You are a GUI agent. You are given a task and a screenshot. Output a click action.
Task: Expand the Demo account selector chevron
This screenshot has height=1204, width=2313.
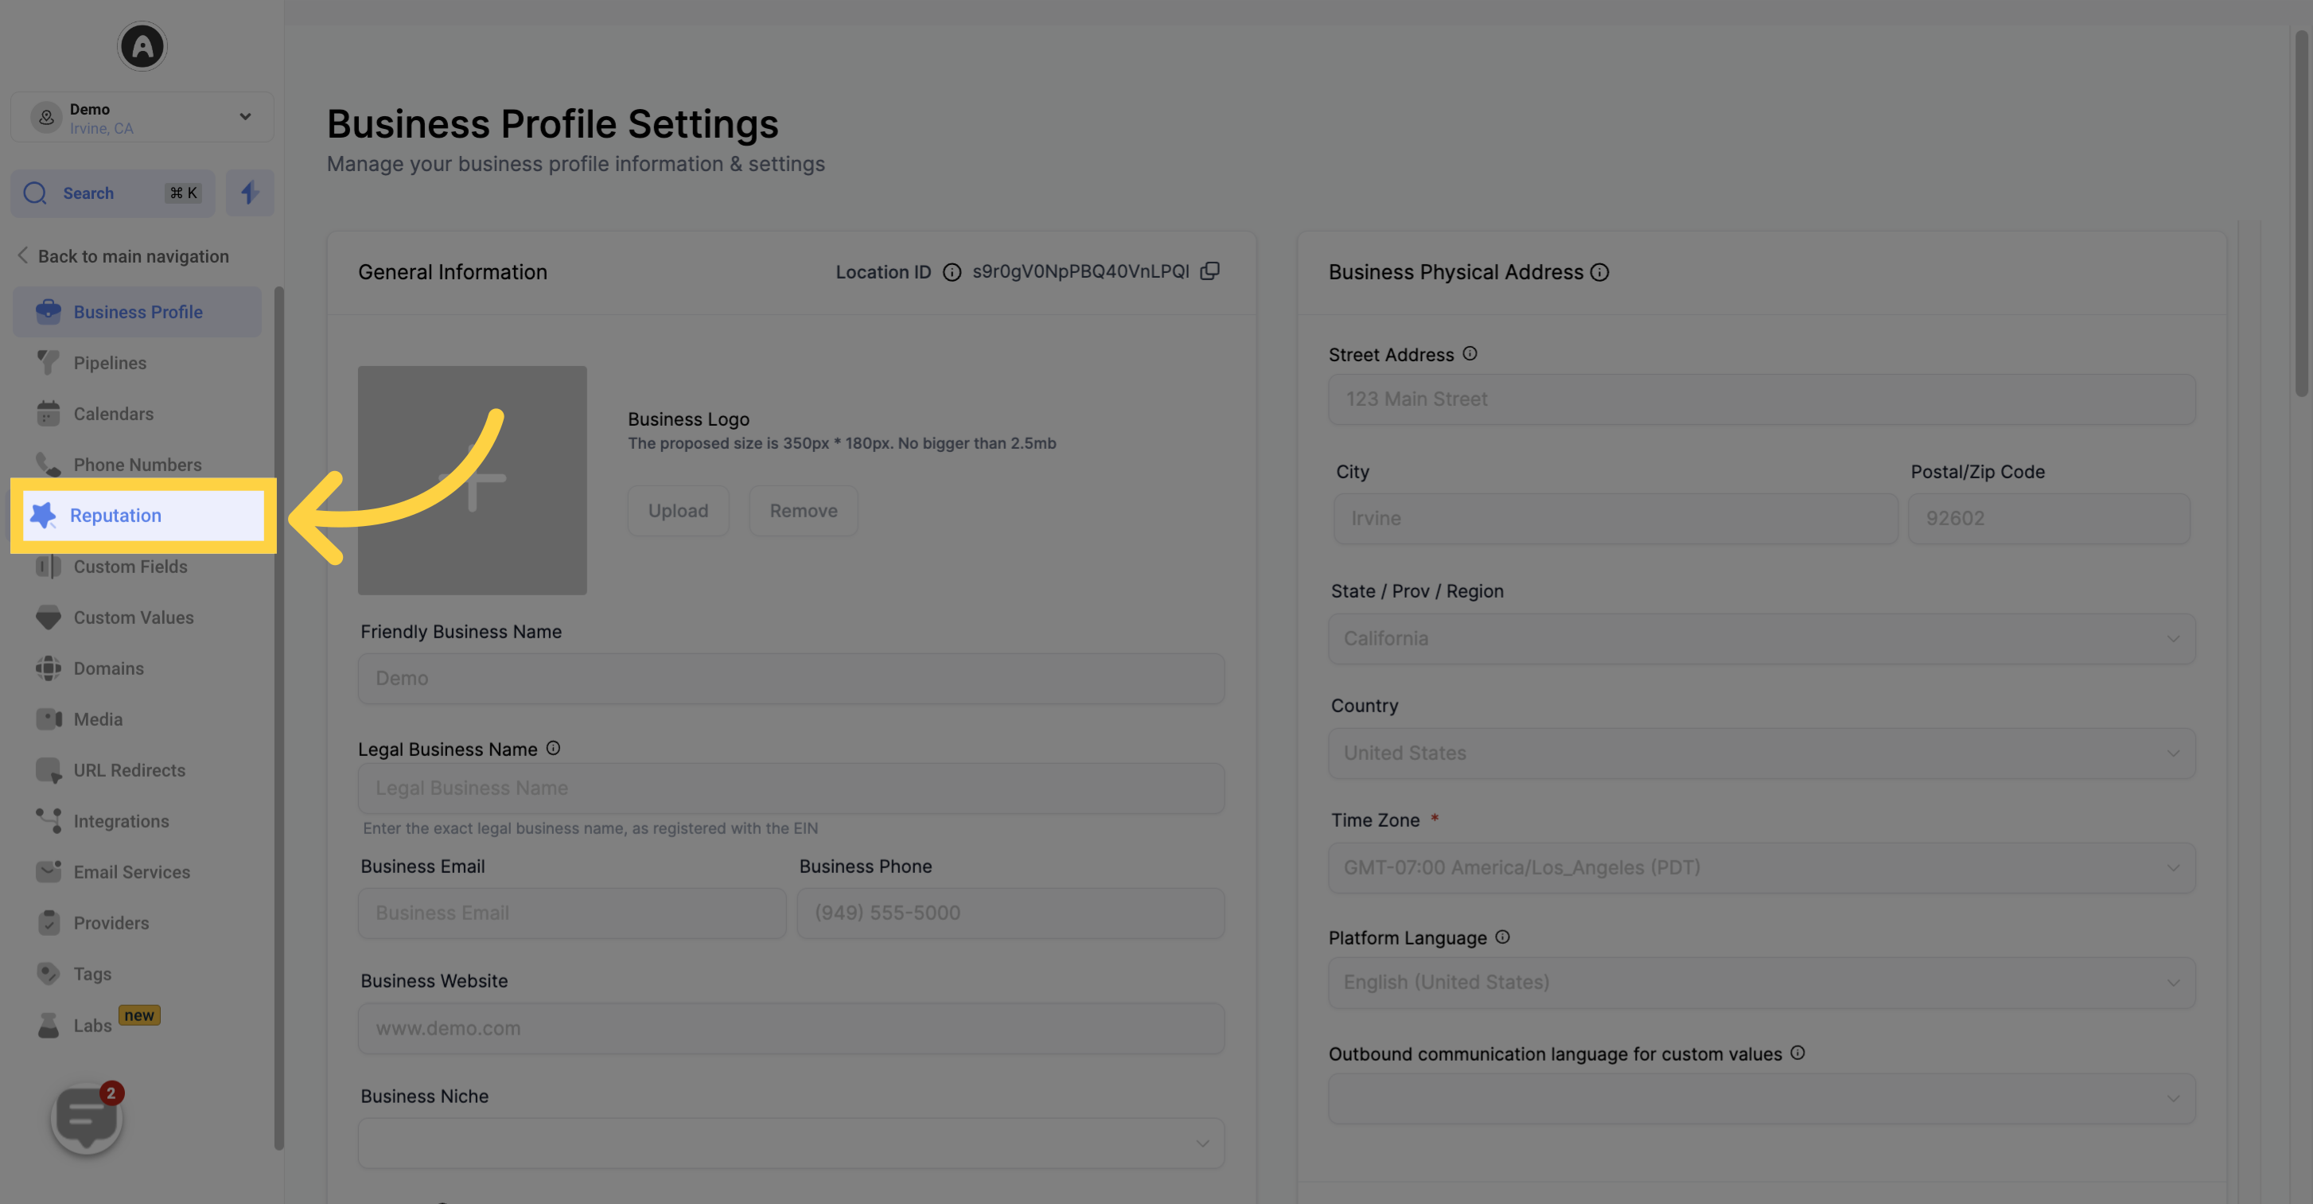coord(245,116)
